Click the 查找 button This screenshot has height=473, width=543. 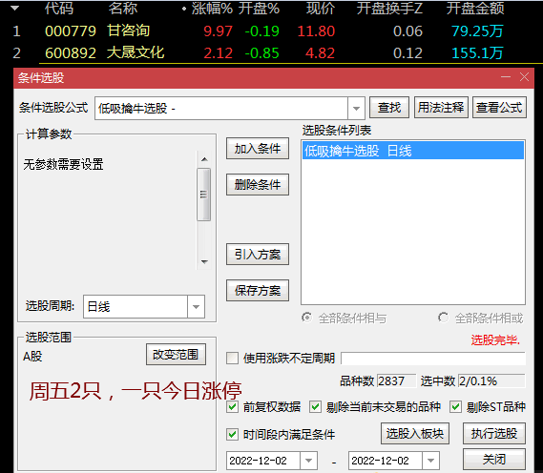(x=389, y=108)
